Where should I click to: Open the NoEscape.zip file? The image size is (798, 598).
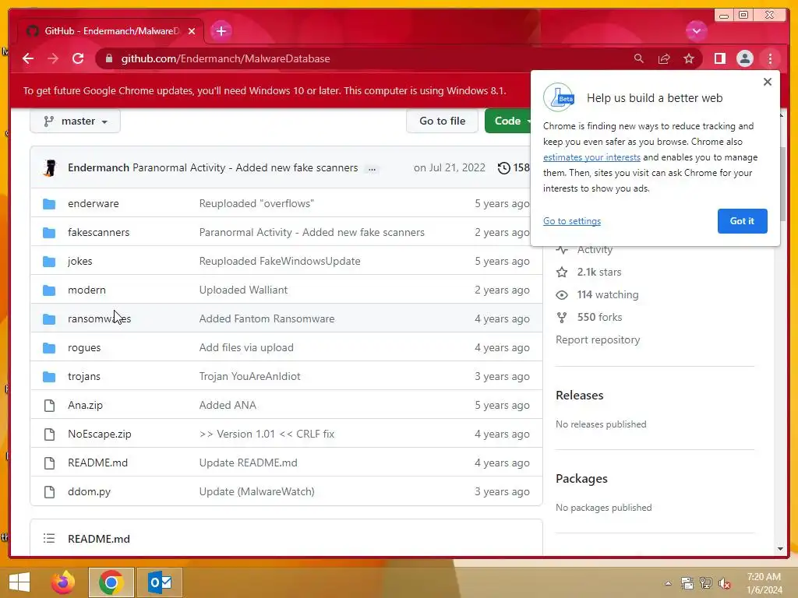point(99,434)
